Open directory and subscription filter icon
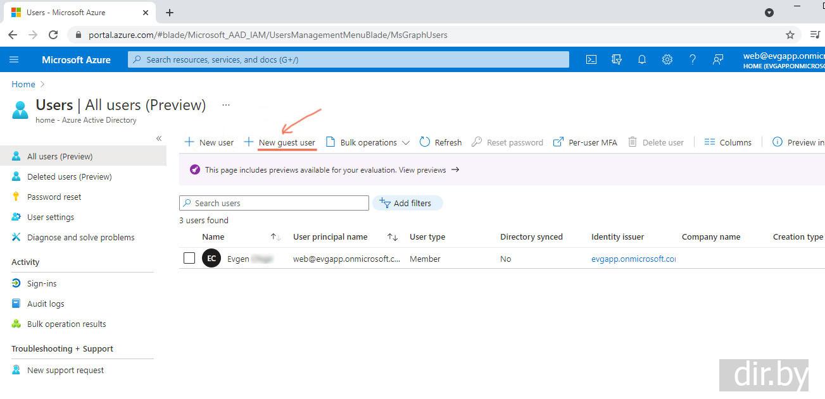 point(617,59)
